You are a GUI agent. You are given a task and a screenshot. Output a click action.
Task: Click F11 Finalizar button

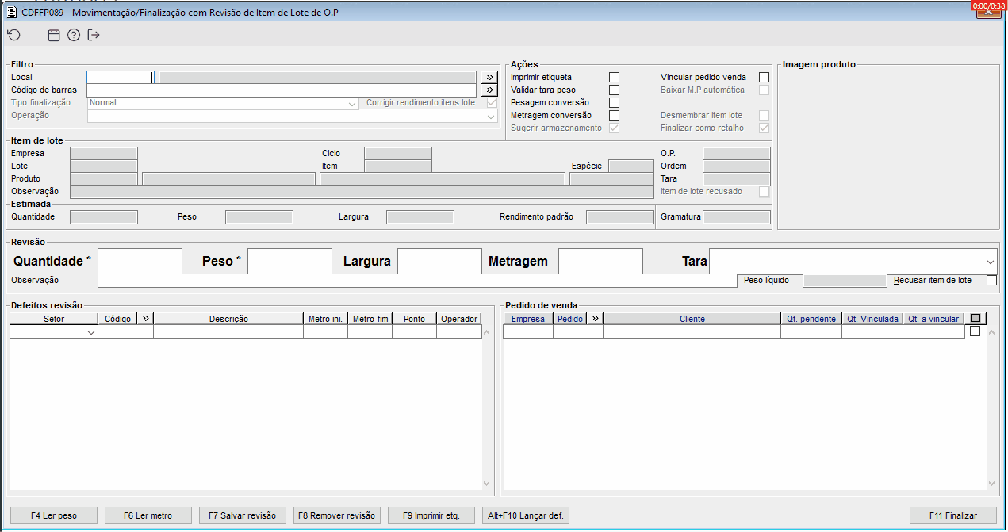(953, 515)
